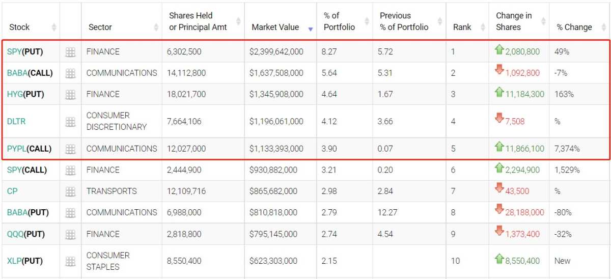Select market value $2,399,642,000 cell
The width and height of the screenshot is (611, 279).
[x=276, y=52]
